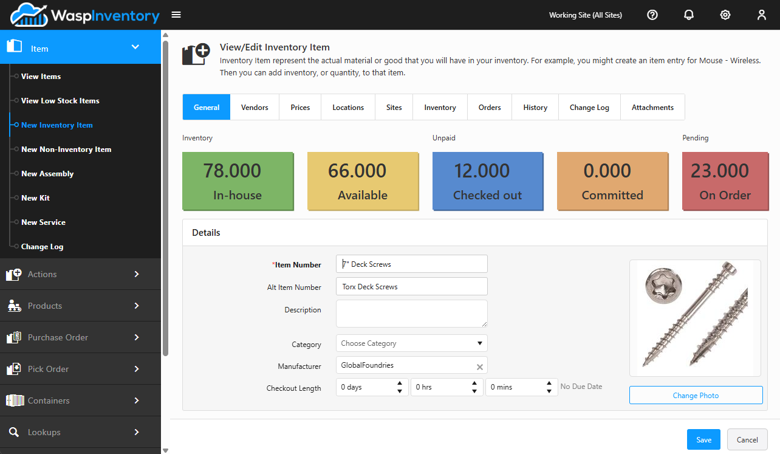Screen dimensions: 780x454
Task: Click the Containers barcode icon in sidebar
Action: click(15, 401)
